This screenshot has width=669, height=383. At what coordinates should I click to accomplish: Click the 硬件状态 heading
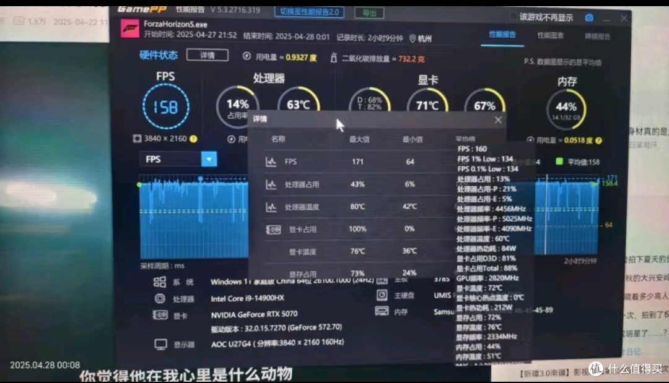pos(159,56)
